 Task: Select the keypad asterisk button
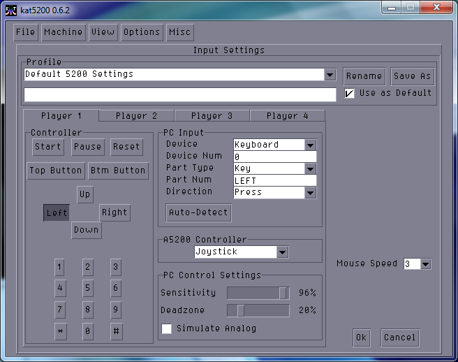click(x=61, y=331)
